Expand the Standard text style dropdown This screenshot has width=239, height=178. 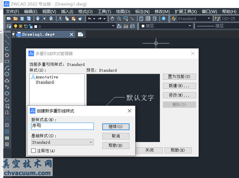(194, 18)
